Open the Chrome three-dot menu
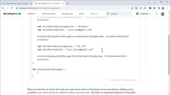The image size is (170, 95). pos(167,8)
